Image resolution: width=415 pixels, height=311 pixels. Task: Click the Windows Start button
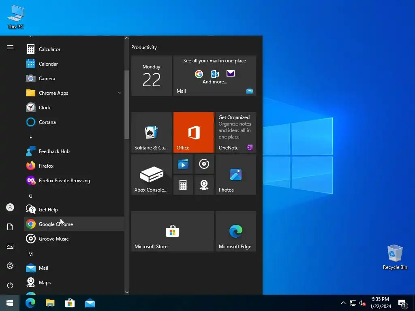[10, 303]
